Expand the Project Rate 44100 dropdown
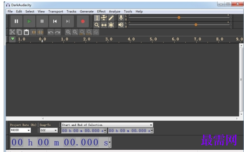Screen dimensions: 244x152 tap(28, 130)
